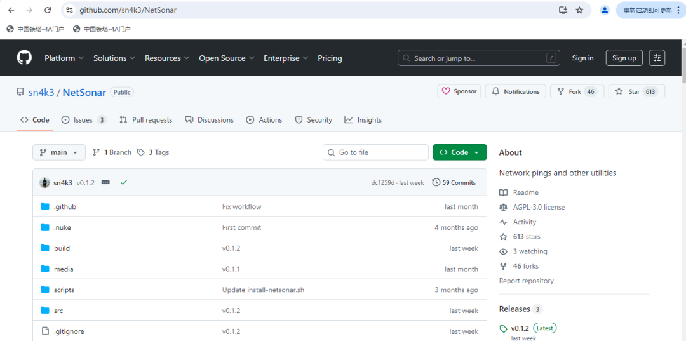
Task: Open the browser profile avatar
Action: click(x=605, y=10)
